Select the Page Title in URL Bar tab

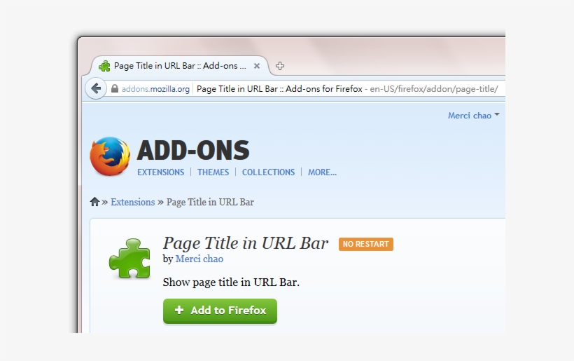(x=179, y=66)
